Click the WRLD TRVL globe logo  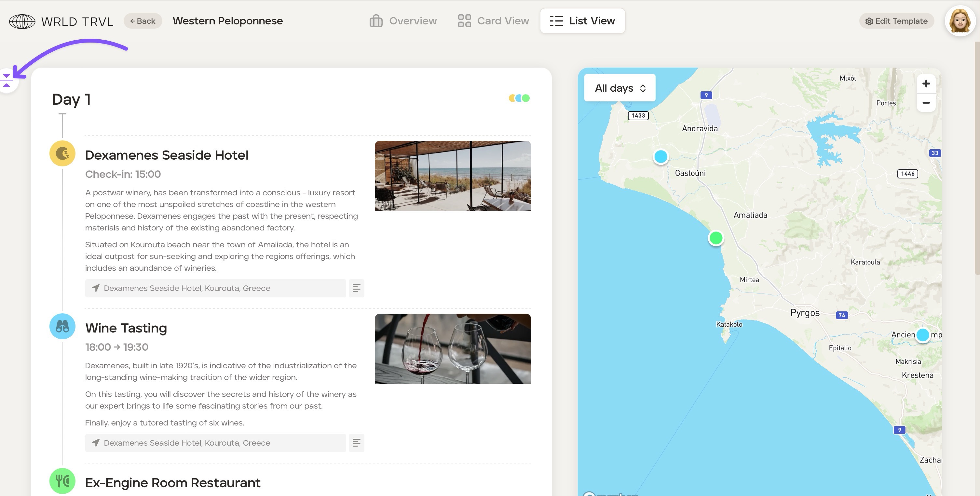coord(22,21)
